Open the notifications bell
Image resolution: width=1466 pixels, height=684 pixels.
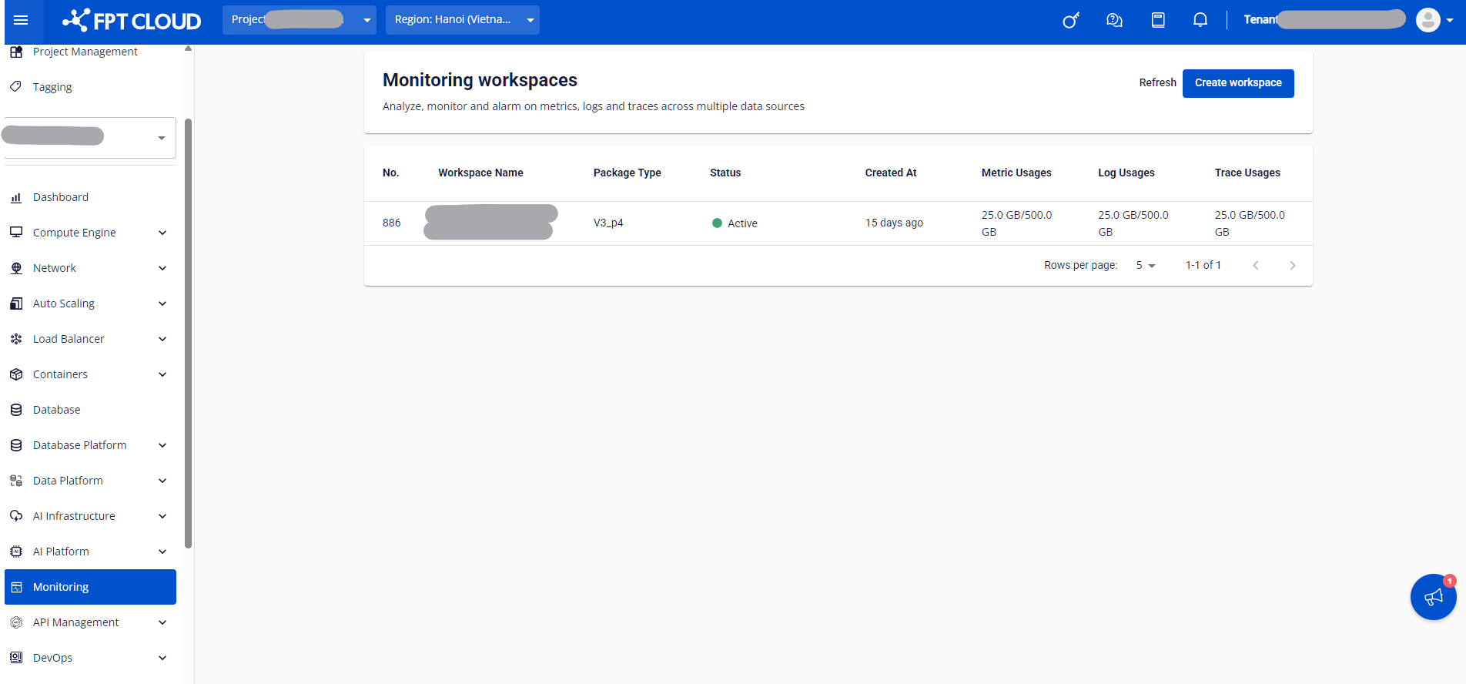pyautogui.click(x=1200, y=20)
